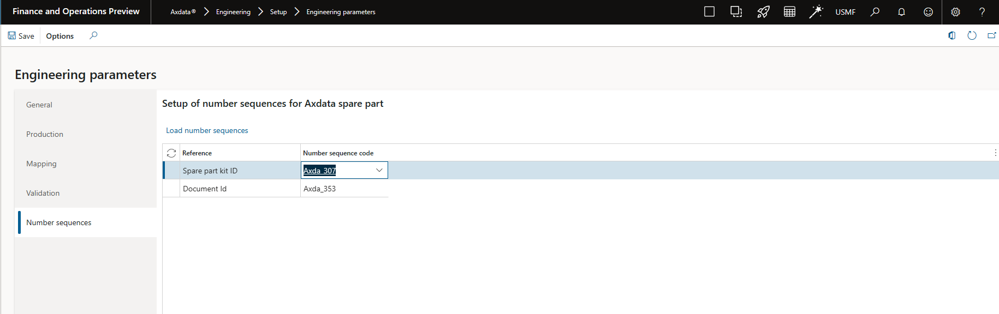This screenshot has width=999, height=314.
Task: Click the rocket icon in header
Action: (763, 11)
